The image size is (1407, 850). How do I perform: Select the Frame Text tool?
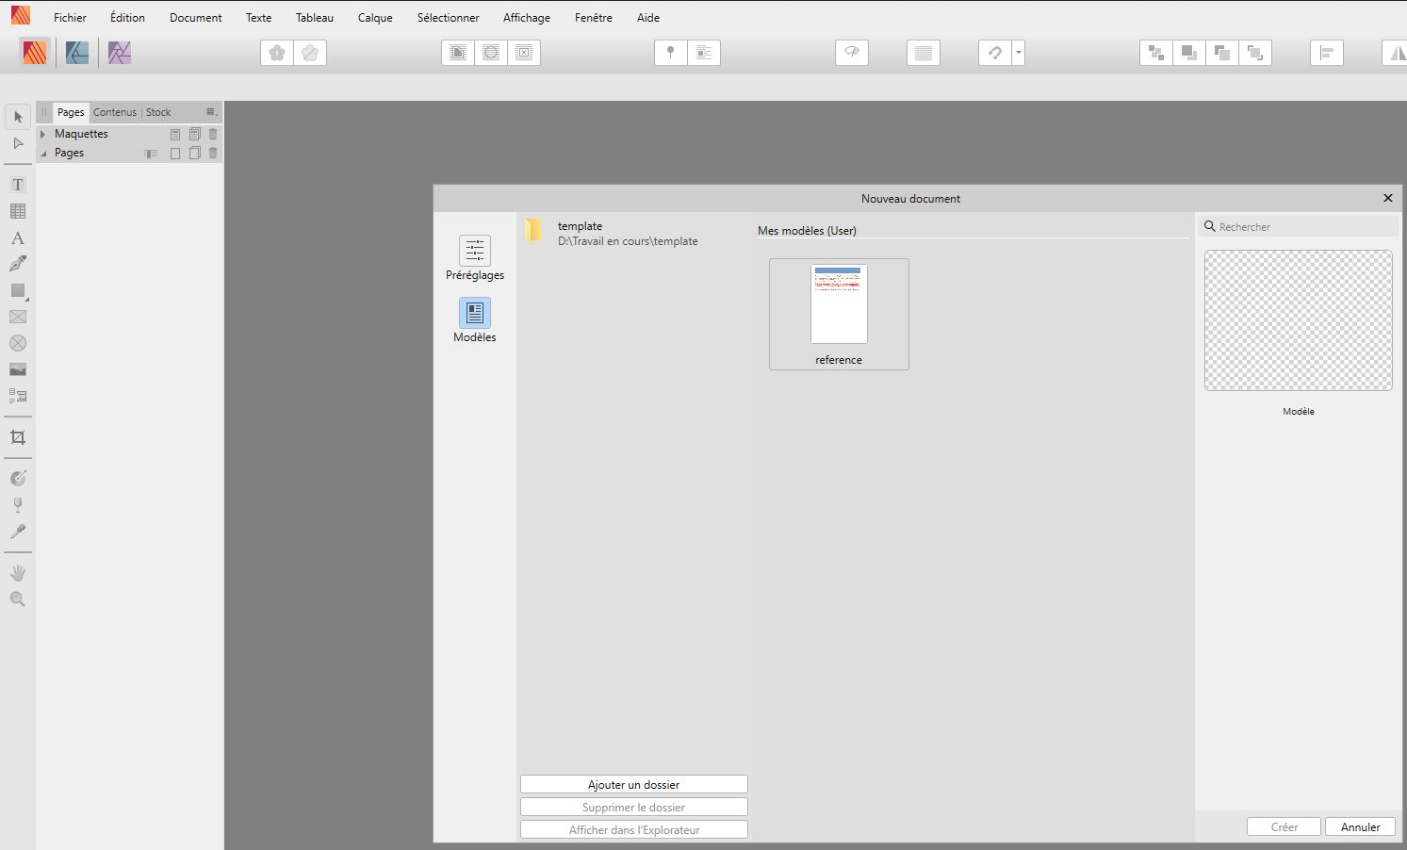point(18,185)
